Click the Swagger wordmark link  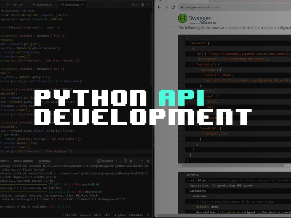point(200,18)
